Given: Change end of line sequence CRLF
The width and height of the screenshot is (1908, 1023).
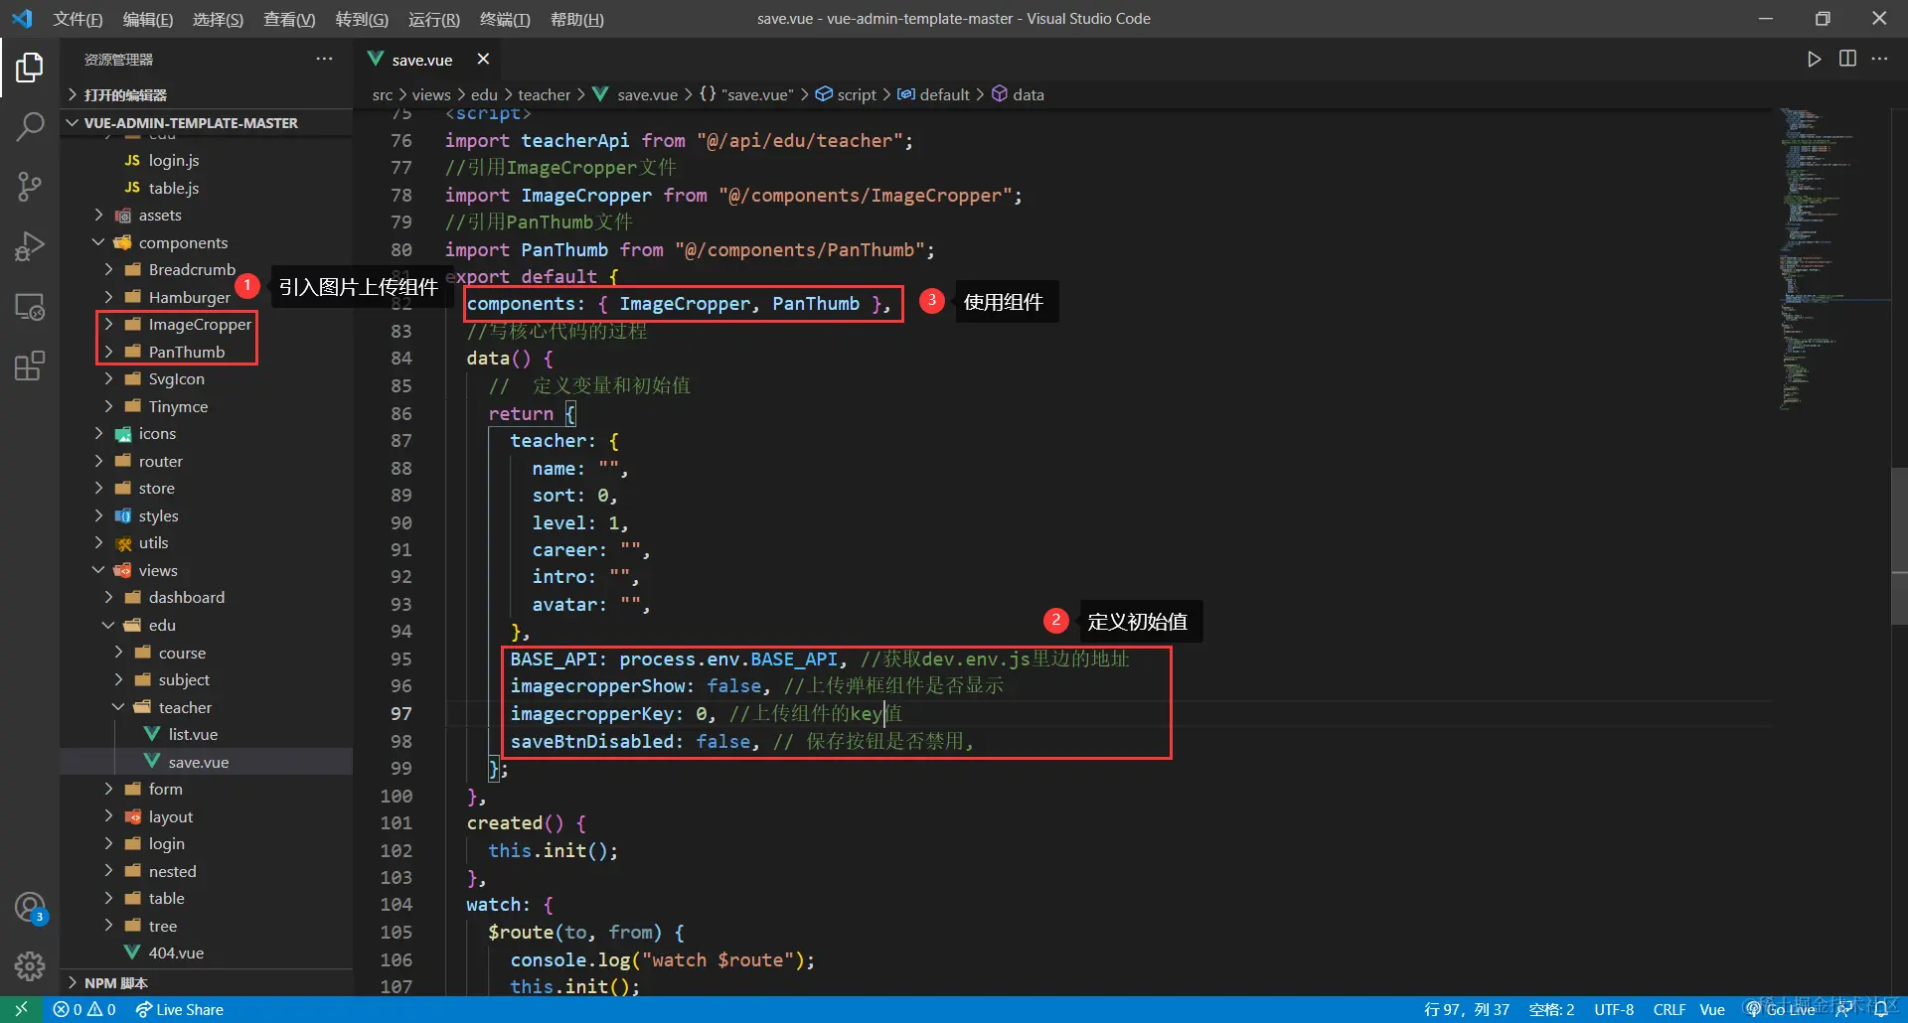Looking at the screenshot, I should 1669,1009.
